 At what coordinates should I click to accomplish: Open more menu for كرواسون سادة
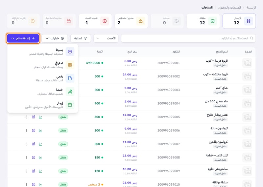click(26, 131)
